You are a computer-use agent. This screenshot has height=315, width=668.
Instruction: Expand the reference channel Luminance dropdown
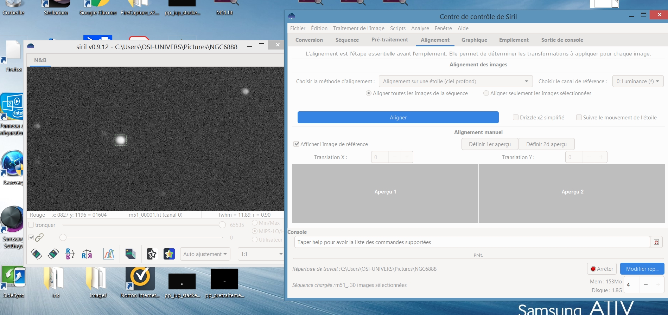(x=637, y=81)
